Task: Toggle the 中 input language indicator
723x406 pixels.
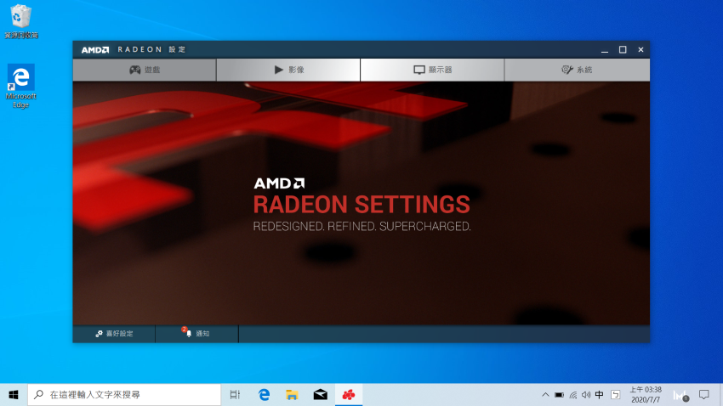Action: [x=599, y=394]
